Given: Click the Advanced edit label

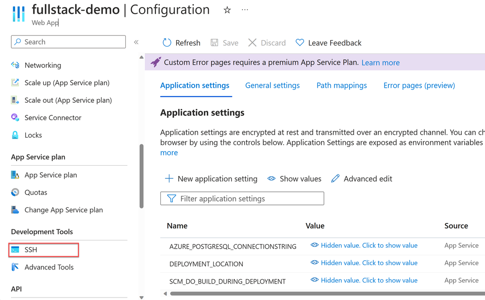Looking at the screenshot, I should point(368,179).
